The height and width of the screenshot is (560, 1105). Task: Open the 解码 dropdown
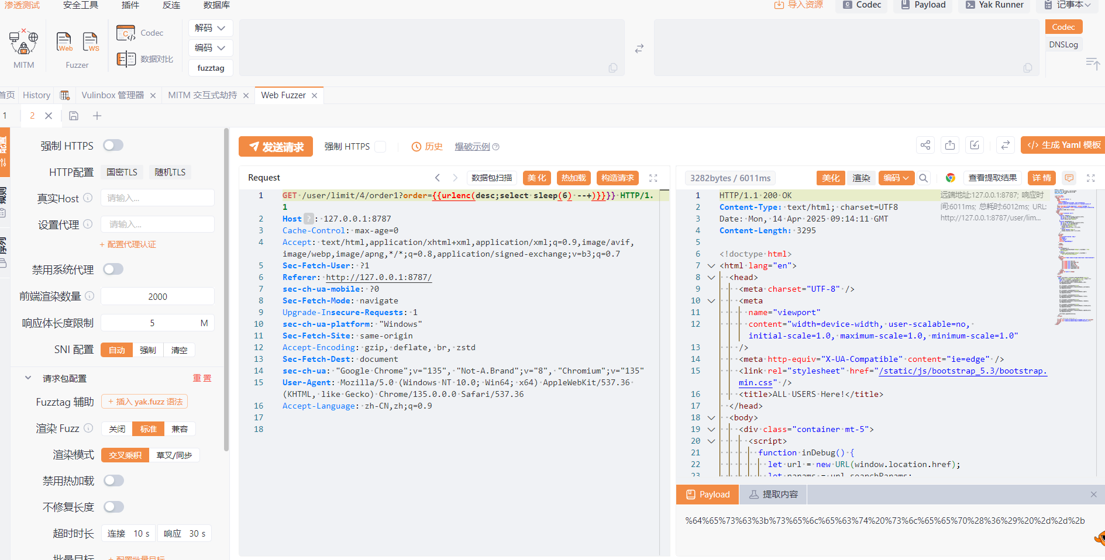[x=211, y=28]
